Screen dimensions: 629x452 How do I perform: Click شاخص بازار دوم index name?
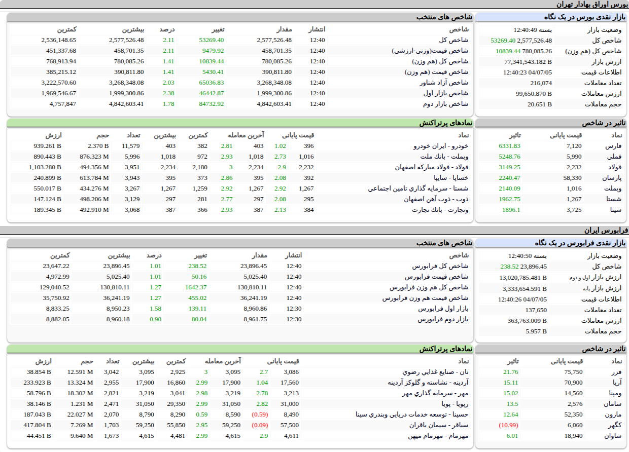(446, 104)
